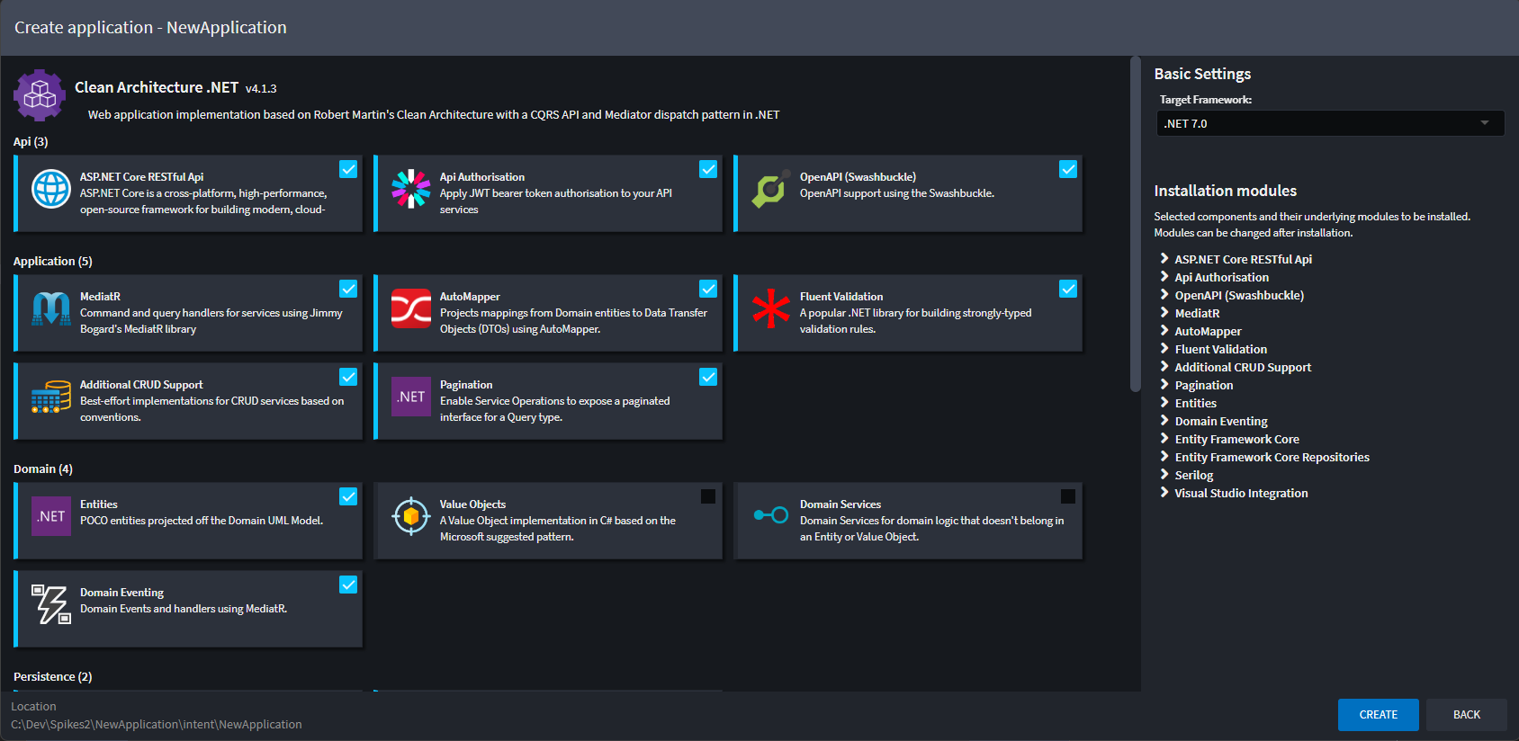Screen dimensions: 1519x741
Task: Open the Target Framework .NET 7.0 dropdown
Action: coord(1330,123)
